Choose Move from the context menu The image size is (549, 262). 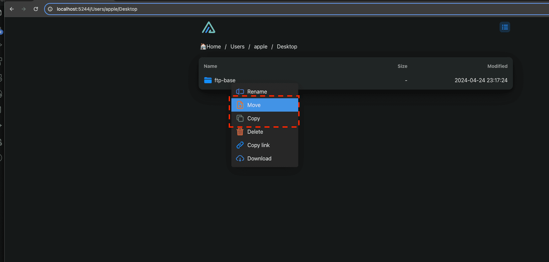265,105
